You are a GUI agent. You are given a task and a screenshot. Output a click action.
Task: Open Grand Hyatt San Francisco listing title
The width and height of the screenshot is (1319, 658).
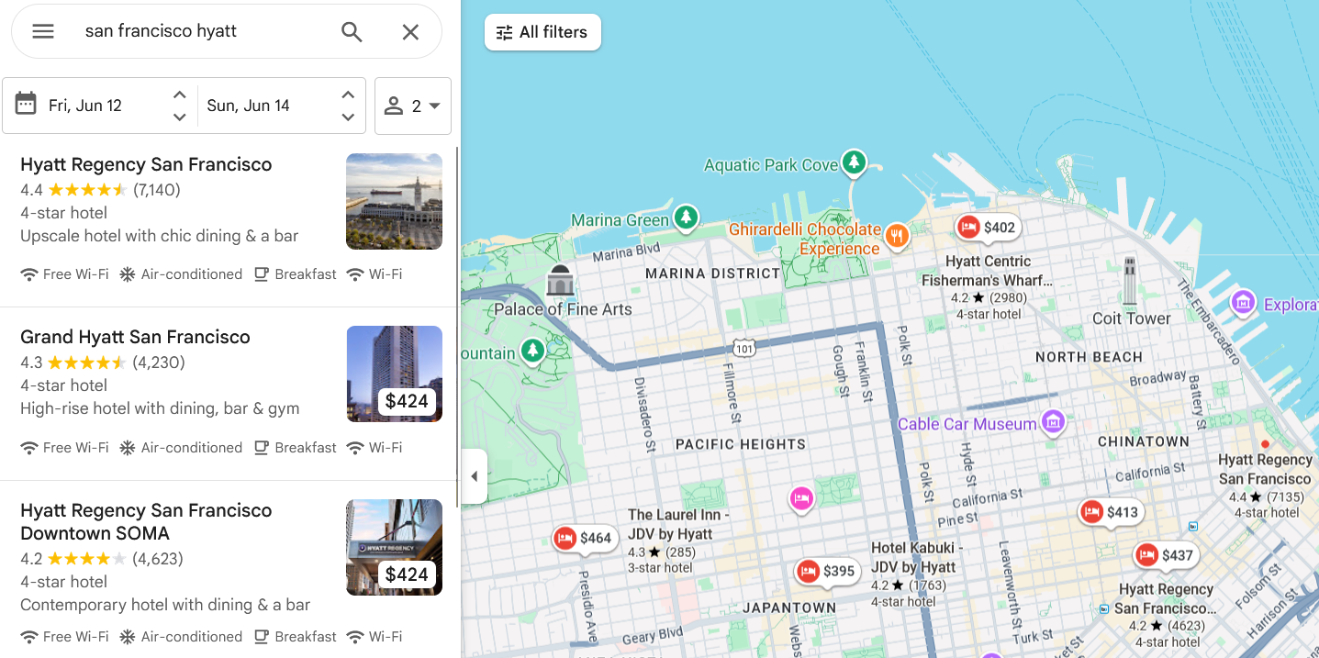[x=135, y=337]
